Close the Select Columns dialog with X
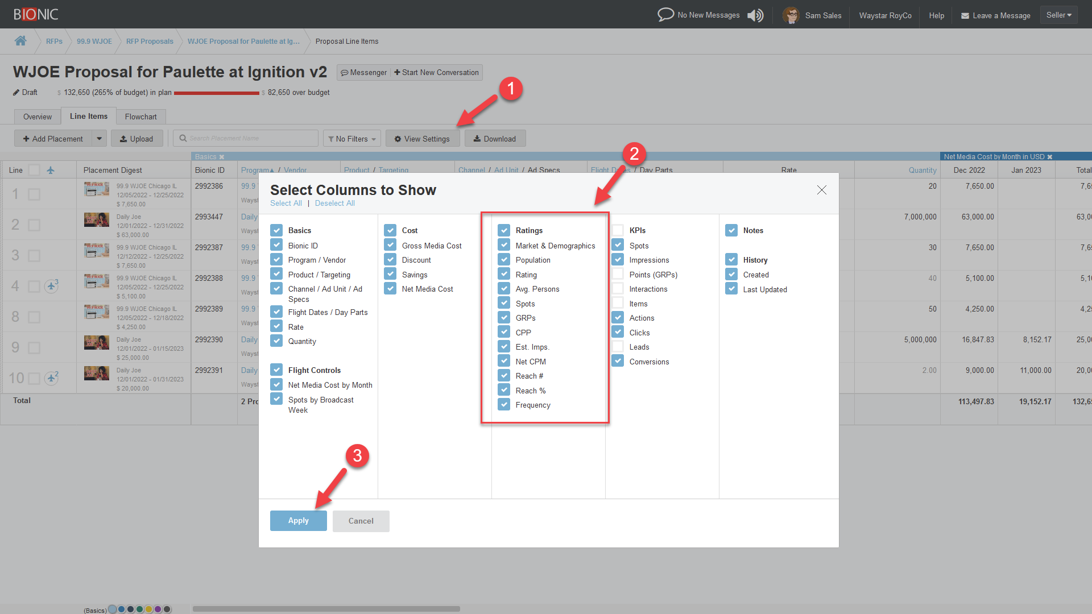Image resolution: width=1092 pixels, height=614 pixels. click(821, 190)
